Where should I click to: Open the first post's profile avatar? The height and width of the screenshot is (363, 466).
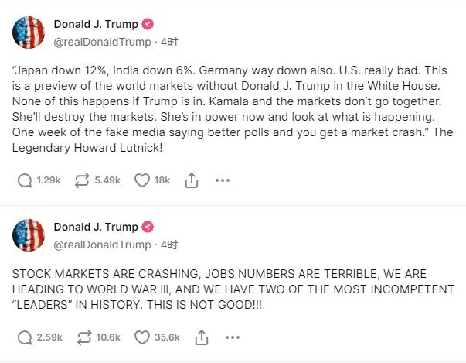click(x=26, y=32)
